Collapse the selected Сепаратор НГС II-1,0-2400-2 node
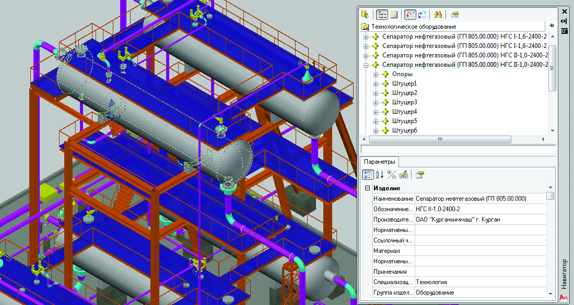The height and width of the screenshot is (305, 574). click(366, 65)
